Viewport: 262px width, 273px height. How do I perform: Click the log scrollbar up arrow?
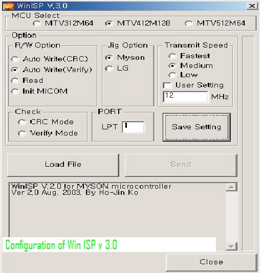231,187
